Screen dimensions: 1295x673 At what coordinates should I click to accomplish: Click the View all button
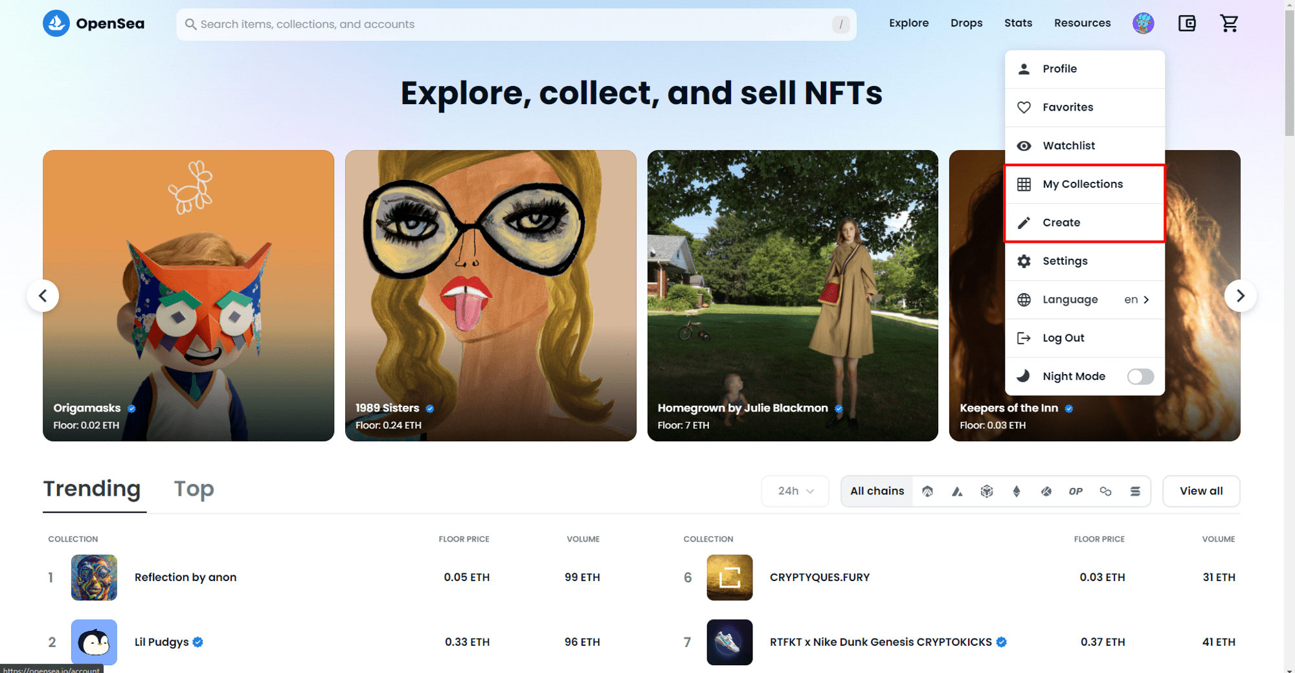(1201, 491)
